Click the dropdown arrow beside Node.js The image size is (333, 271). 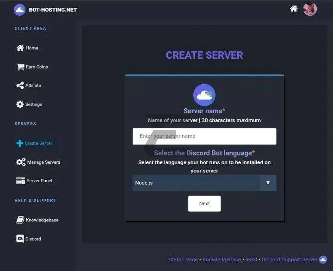click(268, 183)
